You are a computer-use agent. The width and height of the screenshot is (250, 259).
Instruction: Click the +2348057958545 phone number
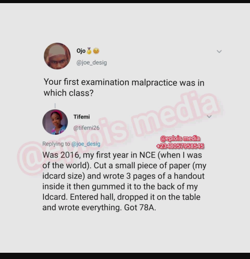tap(180, 146)
